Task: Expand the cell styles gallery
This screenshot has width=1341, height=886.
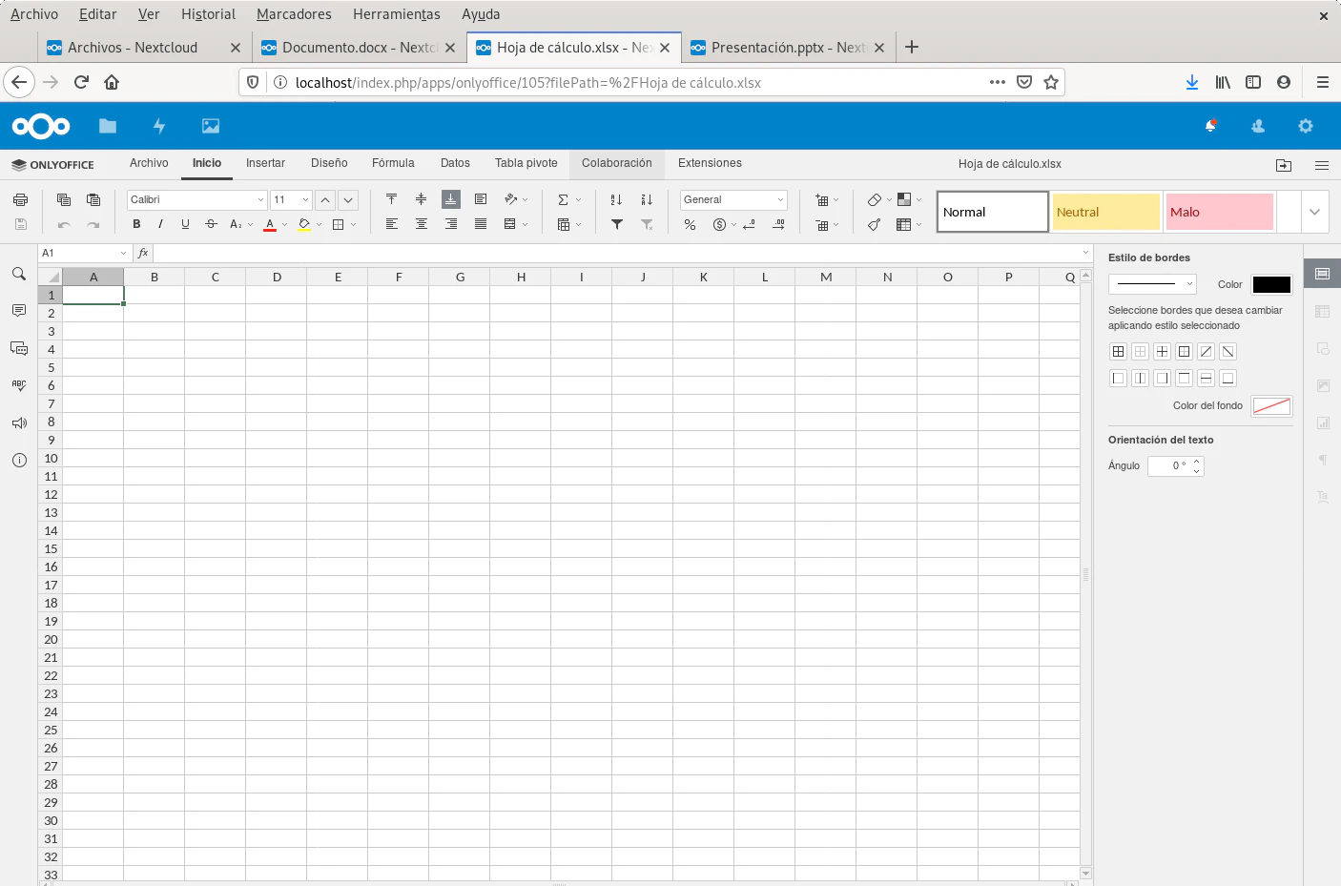Action: 1314,212
